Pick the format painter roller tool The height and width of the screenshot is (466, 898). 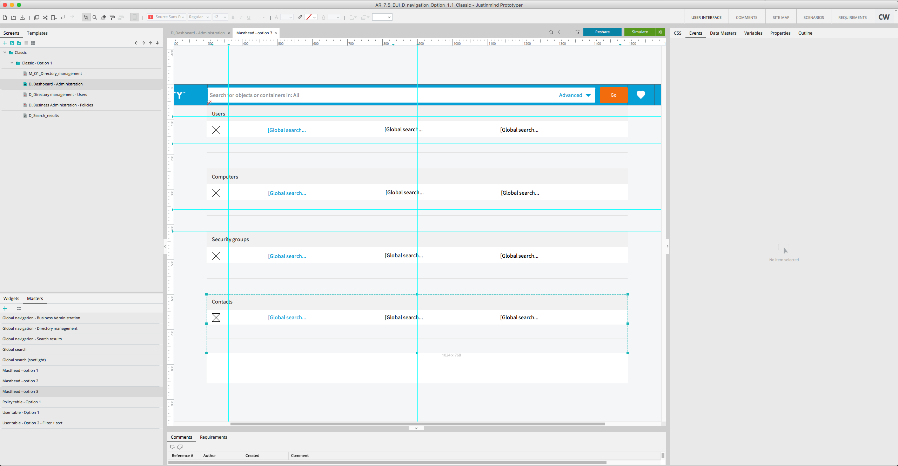[x=112, y=17]
